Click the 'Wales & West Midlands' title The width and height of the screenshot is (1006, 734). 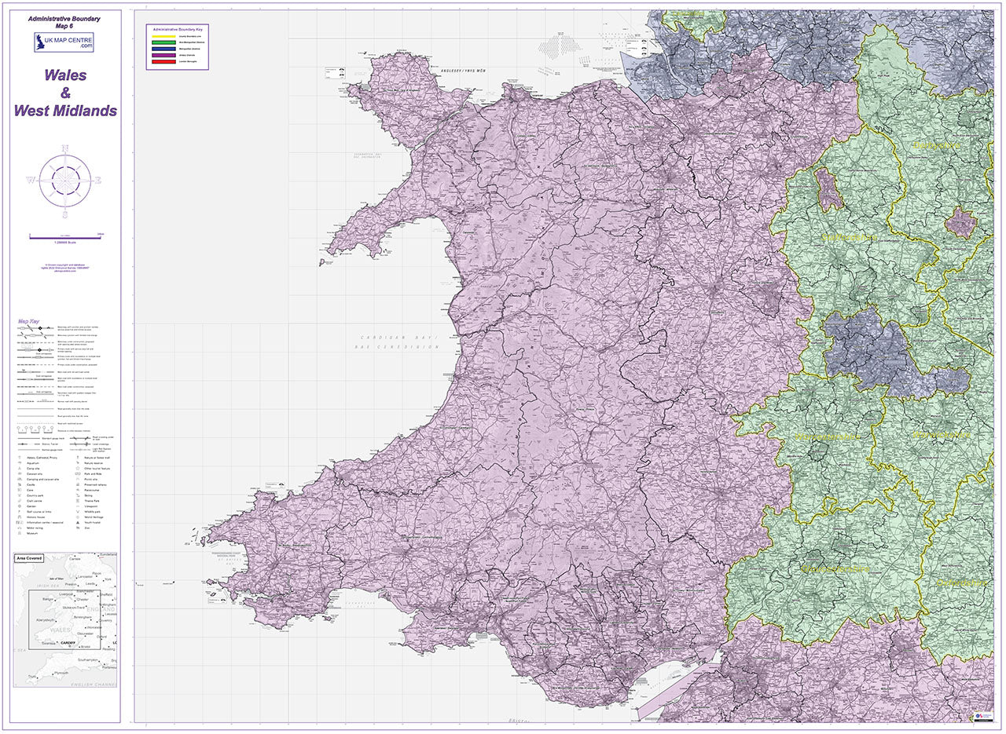(x=65, y=93)
